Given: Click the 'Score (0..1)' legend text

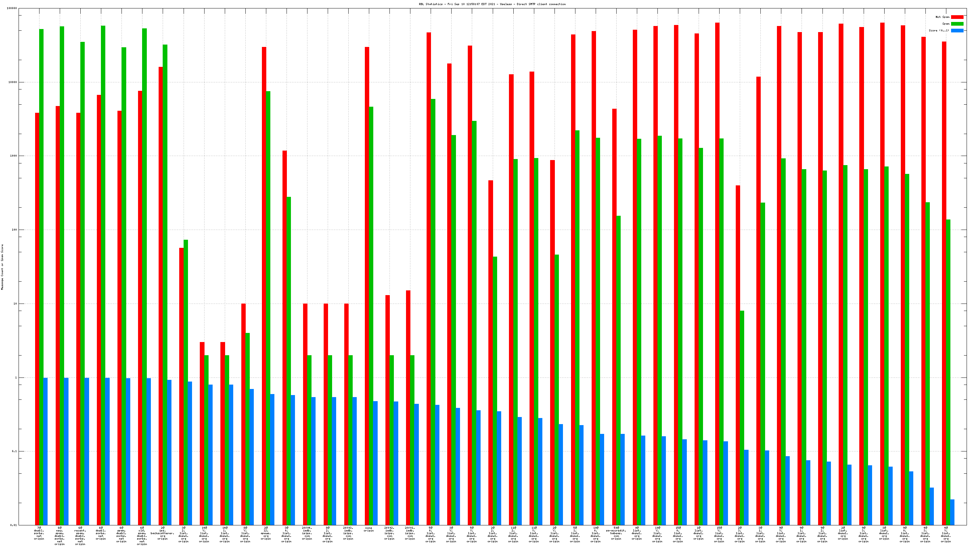Looking at the screenshot, I should click(939, 31).
